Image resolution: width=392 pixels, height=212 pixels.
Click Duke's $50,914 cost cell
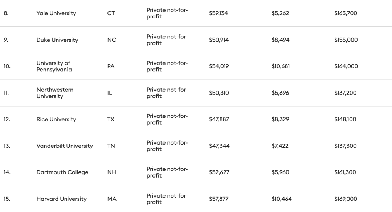coord(219,40)
